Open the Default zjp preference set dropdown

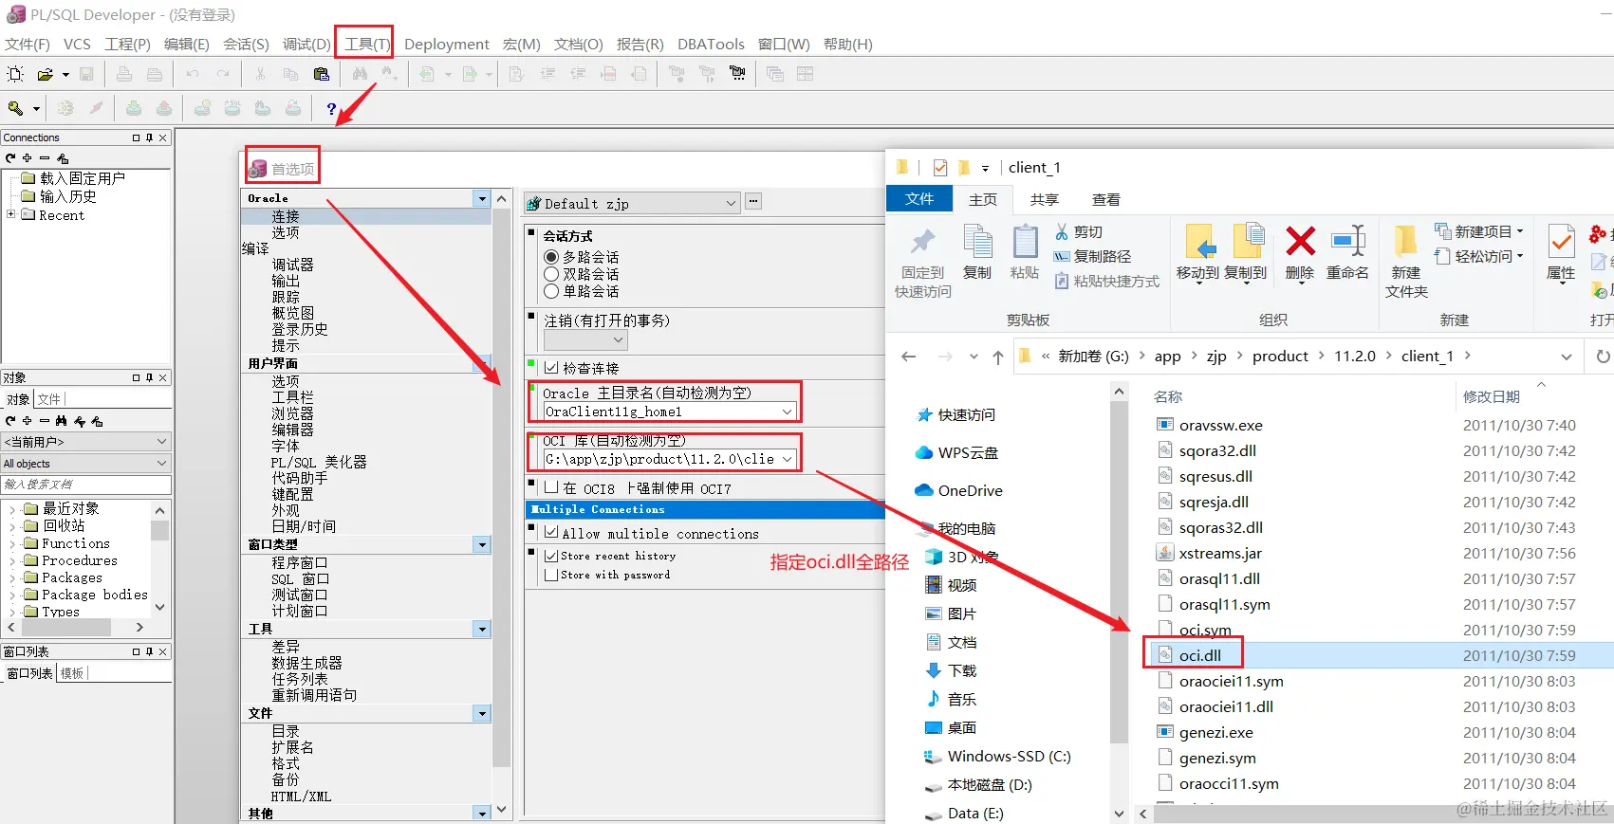point(731,203)
